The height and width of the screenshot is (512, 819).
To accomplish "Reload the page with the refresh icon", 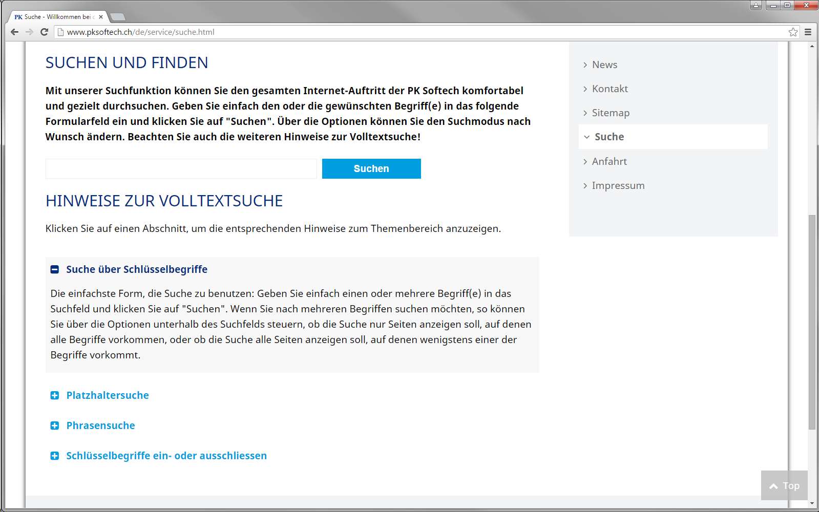I will coord(44,32).
